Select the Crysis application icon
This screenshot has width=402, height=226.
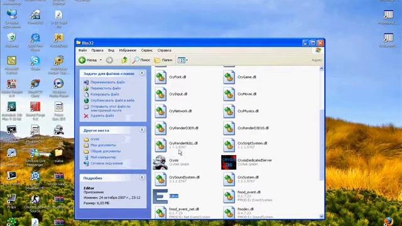(160, 162)
